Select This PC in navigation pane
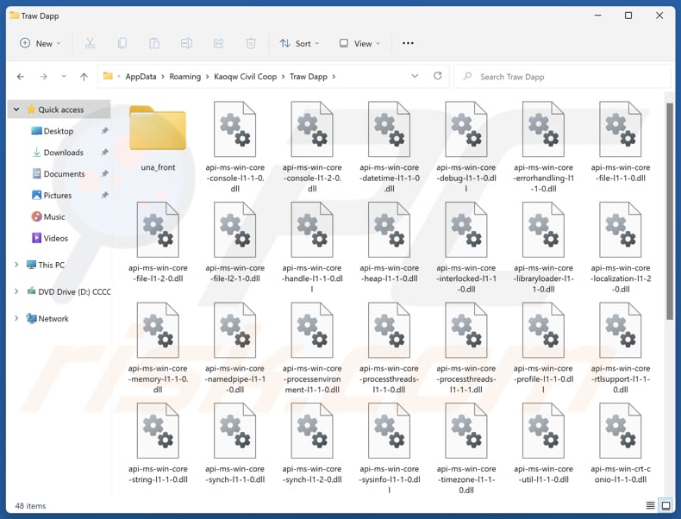The width and height of the screenshot is (681, 519). pyautogui.click(x=51, y=265)
